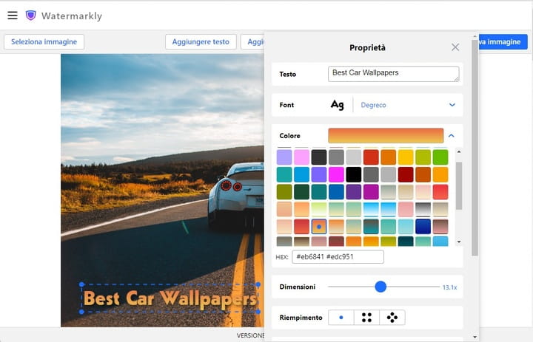Image resolution: width=533 pixels, height=342 pixels.
Task: Select the Best Car Wallpapers watermark text
Action: [170, 298]
